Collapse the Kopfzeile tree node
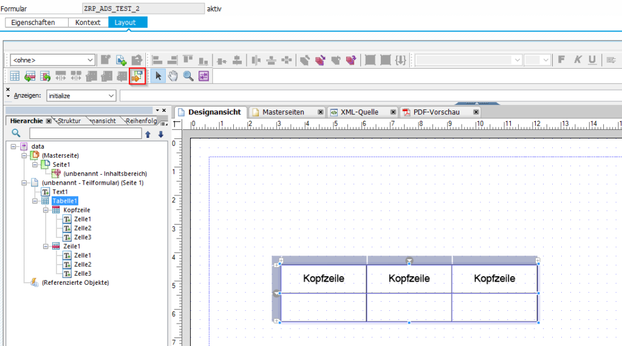The height and width of the screenshot is (346, 622). pos(46,210)
